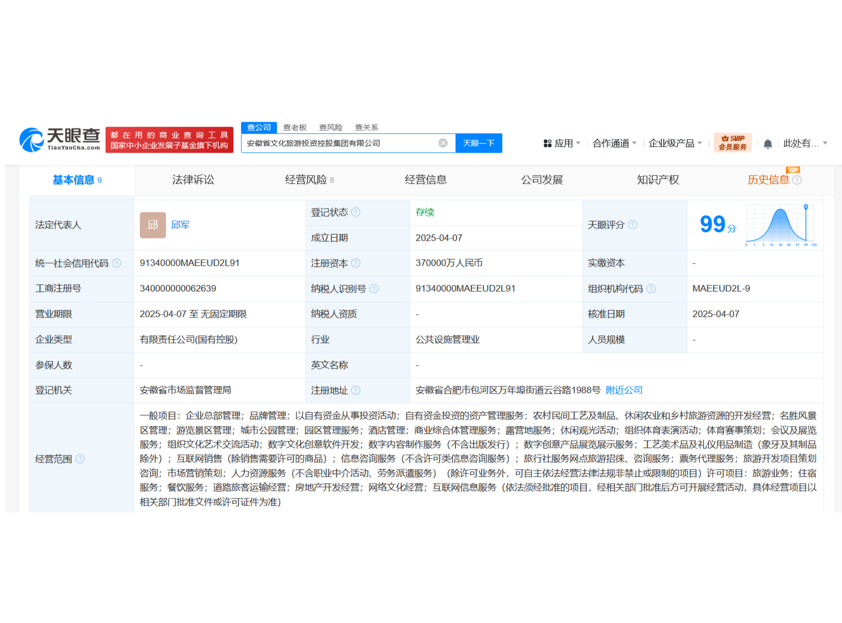
Task: Select organization code MAEEUD2L-9
Action: [x=721, y=289]
